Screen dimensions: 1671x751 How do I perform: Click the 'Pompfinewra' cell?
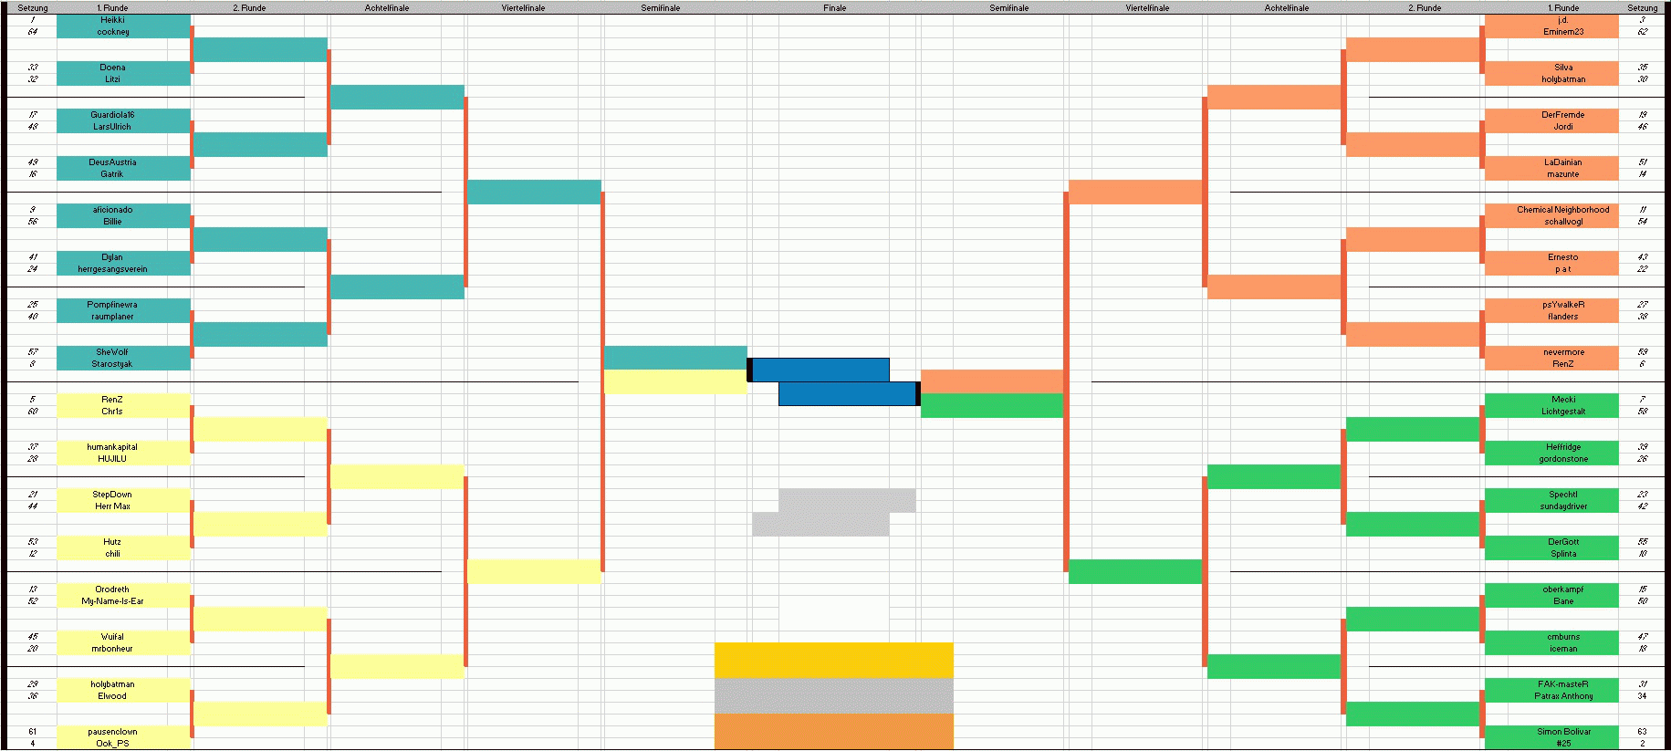123,305
